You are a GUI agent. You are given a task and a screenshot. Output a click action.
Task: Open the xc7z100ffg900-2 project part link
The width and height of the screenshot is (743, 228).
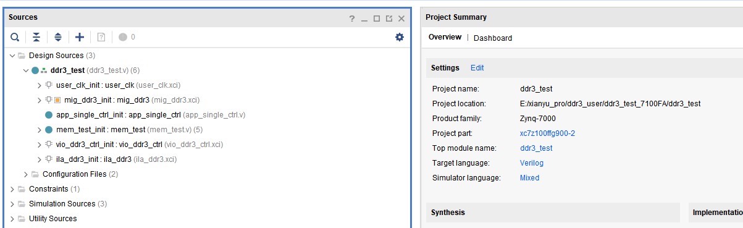547,133
